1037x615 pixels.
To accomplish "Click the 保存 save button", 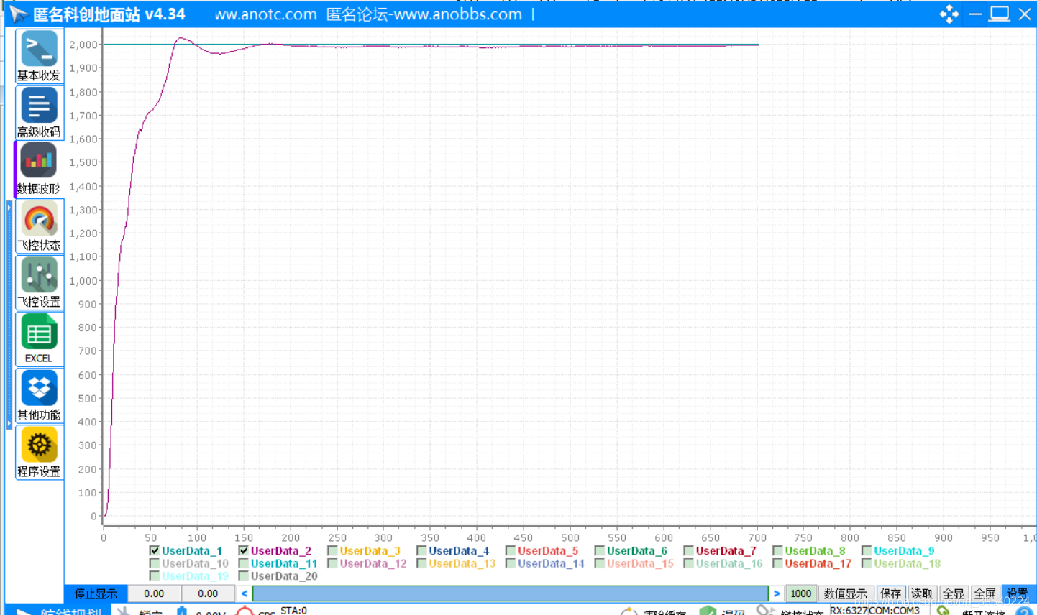I will click(890, 593).
